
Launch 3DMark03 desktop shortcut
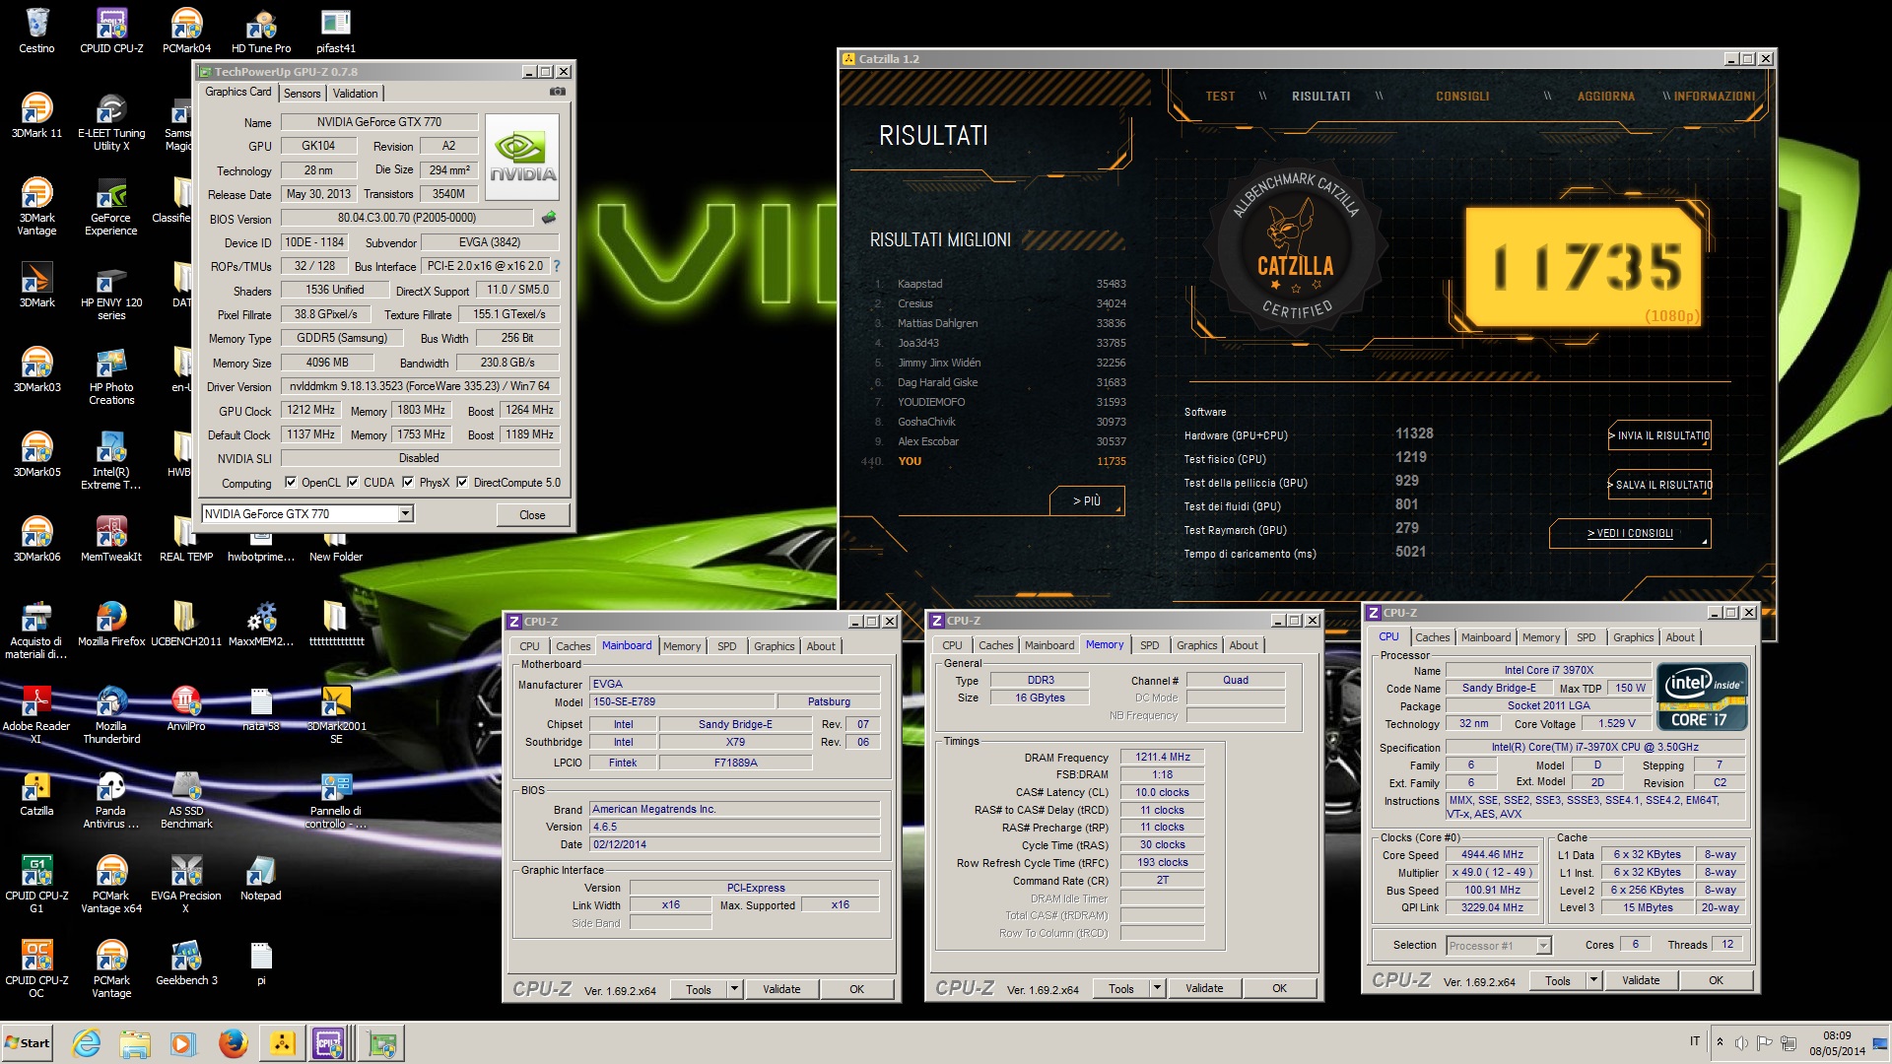pyautogui.click(x=36, y=368)
